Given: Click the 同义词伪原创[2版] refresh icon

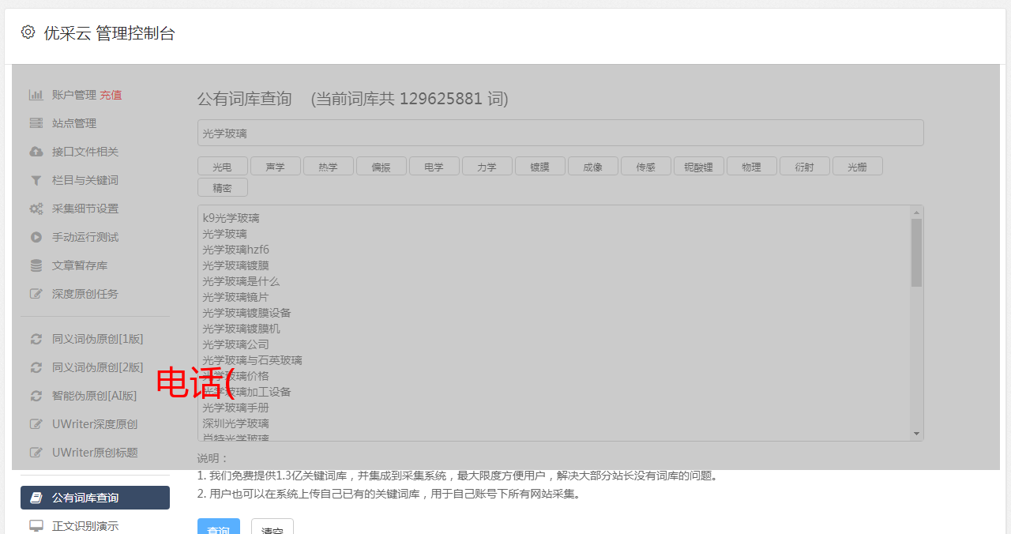Looking at the screenshot, I should tap(36, 367).
